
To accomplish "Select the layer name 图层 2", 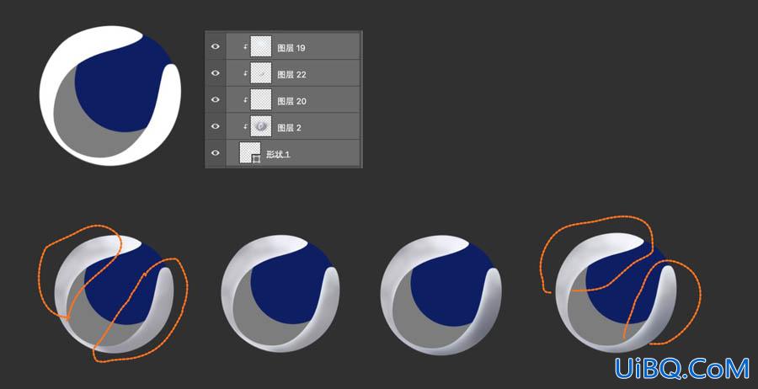I will click(289, 128).
